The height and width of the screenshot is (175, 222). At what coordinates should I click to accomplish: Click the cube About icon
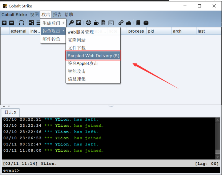pos(146,23)
